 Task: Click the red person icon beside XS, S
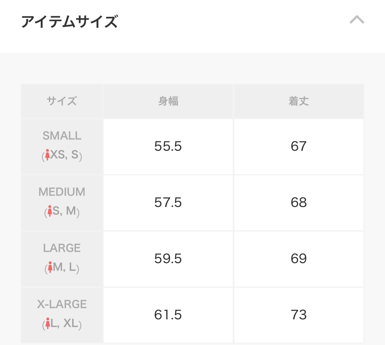point(48,156)
